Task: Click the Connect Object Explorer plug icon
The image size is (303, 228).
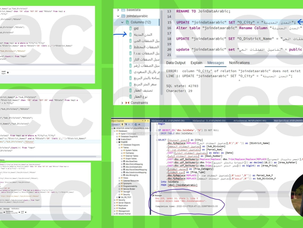Action: click(x=122, y=124)
